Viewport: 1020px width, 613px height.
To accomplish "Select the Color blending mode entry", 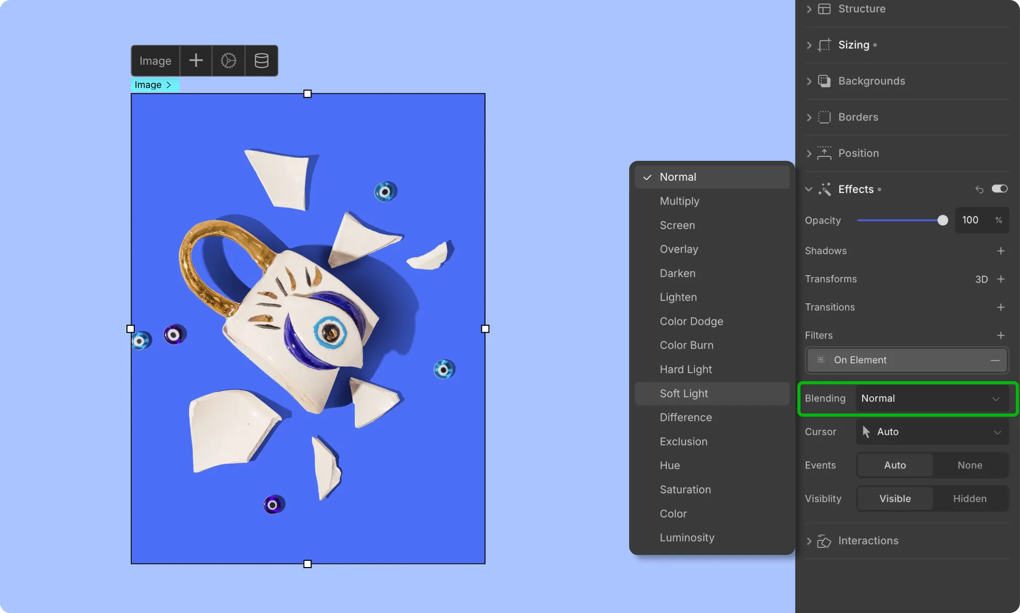I will click(712, 513).
